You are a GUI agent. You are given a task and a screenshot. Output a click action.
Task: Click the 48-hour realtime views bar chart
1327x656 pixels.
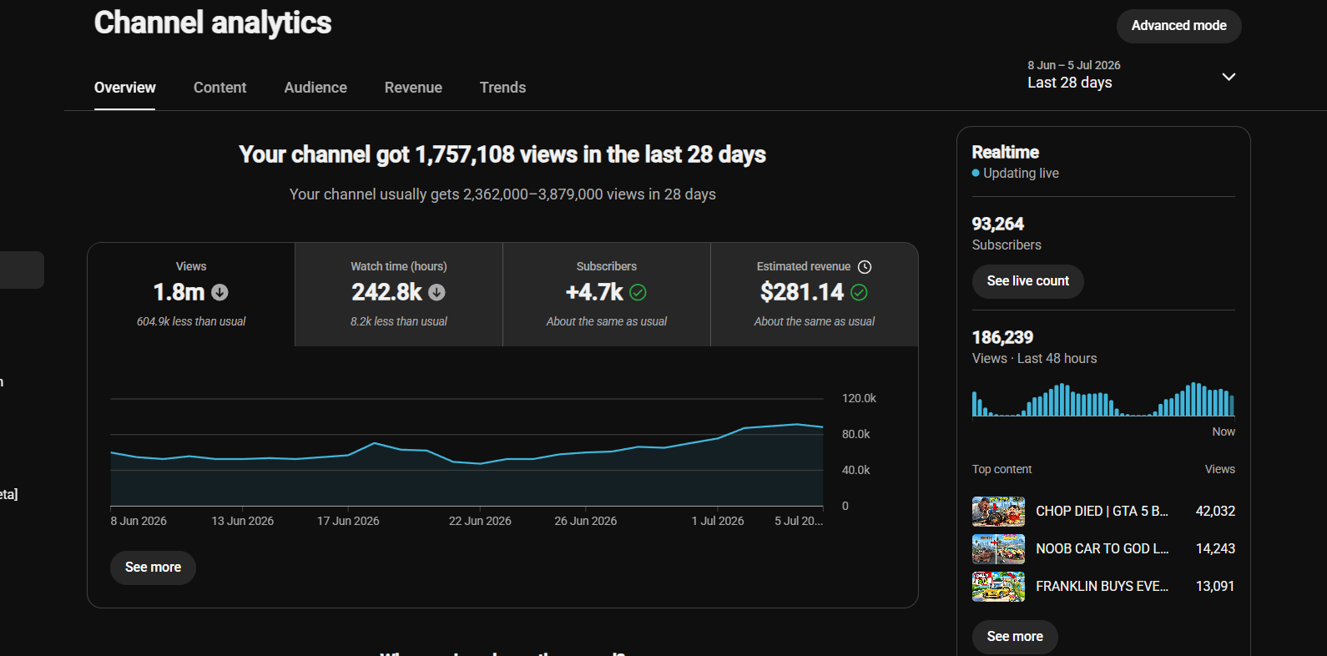tap(1103, 400)
